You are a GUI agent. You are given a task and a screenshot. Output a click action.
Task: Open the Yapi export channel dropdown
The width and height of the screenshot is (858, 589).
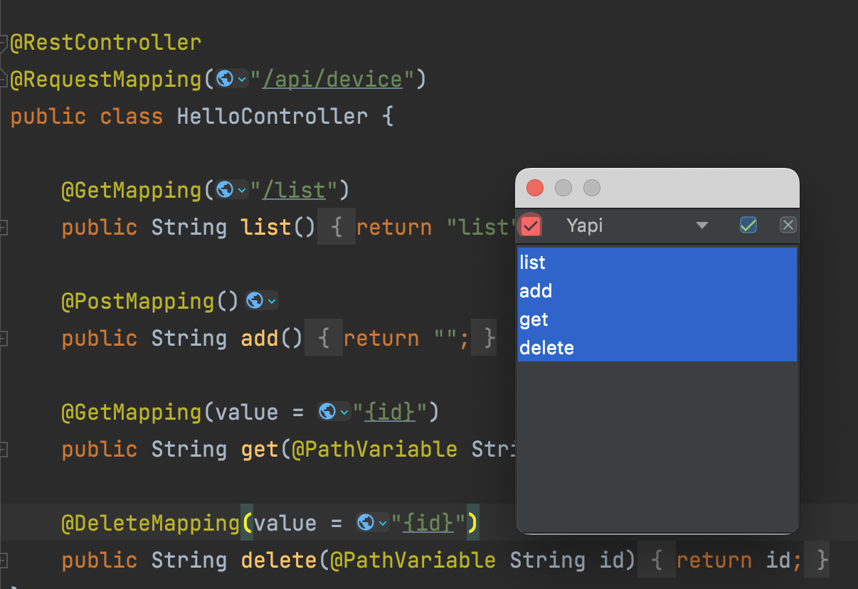[637, 225]
